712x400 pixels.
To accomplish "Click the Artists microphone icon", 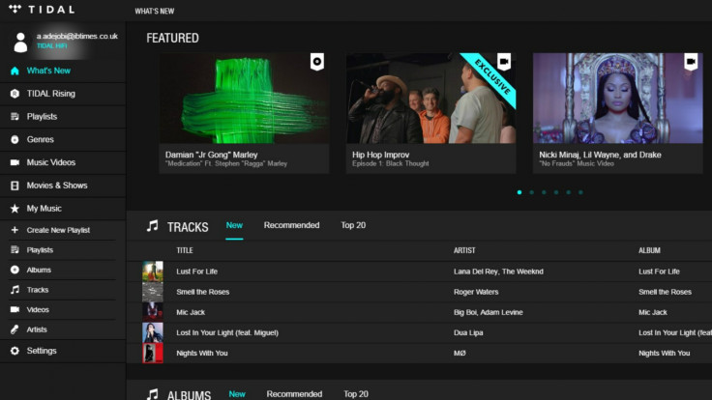I will point(15,329).
